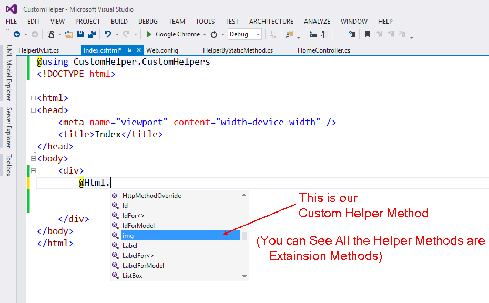Click the Open File folder icon
Viewport: 489px width, 303px height.
point(68,34)
